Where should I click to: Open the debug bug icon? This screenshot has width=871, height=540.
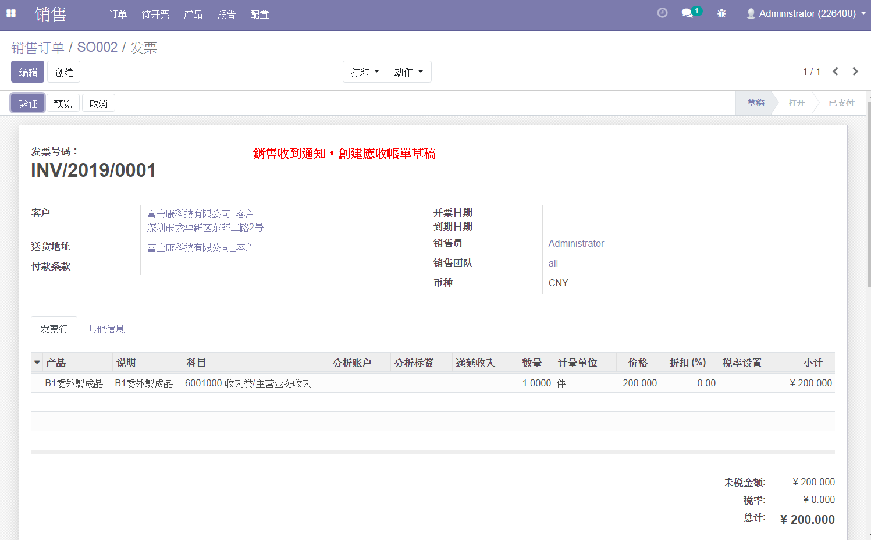point(721,13)
